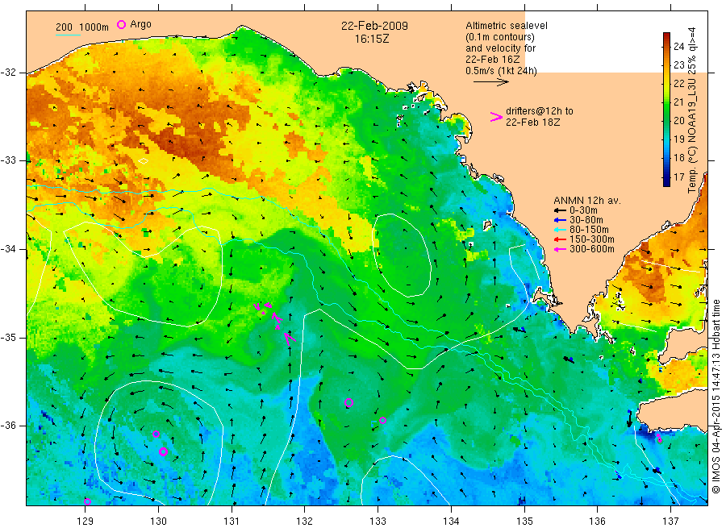
Task: Click the magenta drifters arrowhead legend symbol
Action: pyautogui.click(x=496, y=117)
